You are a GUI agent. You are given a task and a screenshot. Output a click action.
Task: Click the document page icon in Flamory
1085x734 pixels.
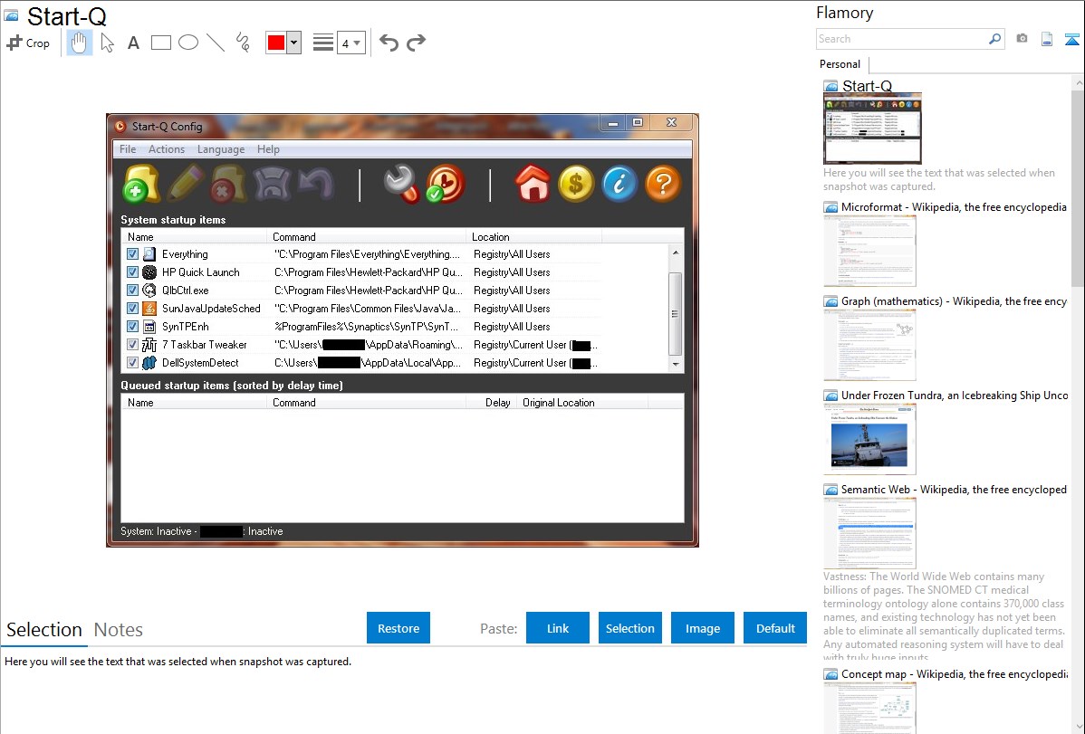1047,39
